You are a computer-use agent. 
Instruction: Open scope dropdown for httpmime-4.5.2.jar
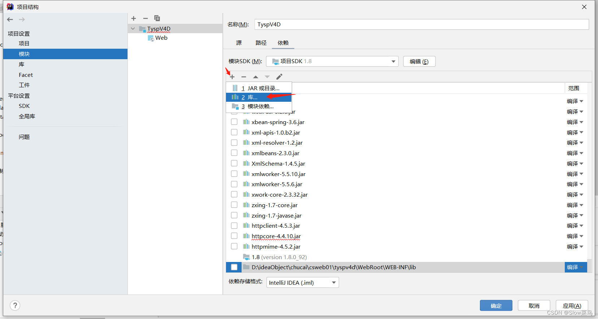[575, 246]
